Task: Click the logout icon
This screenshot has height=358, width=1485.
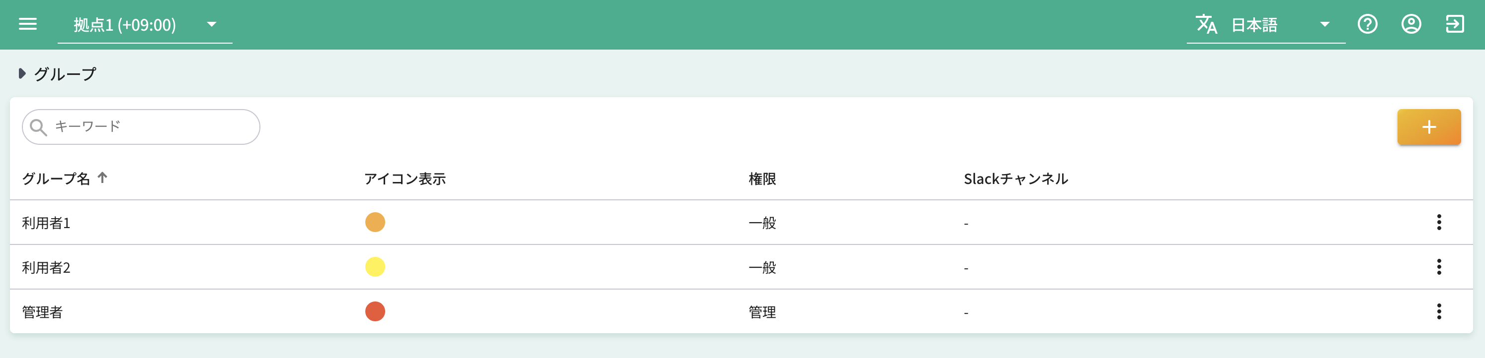Action: [x=1455, y=24]
